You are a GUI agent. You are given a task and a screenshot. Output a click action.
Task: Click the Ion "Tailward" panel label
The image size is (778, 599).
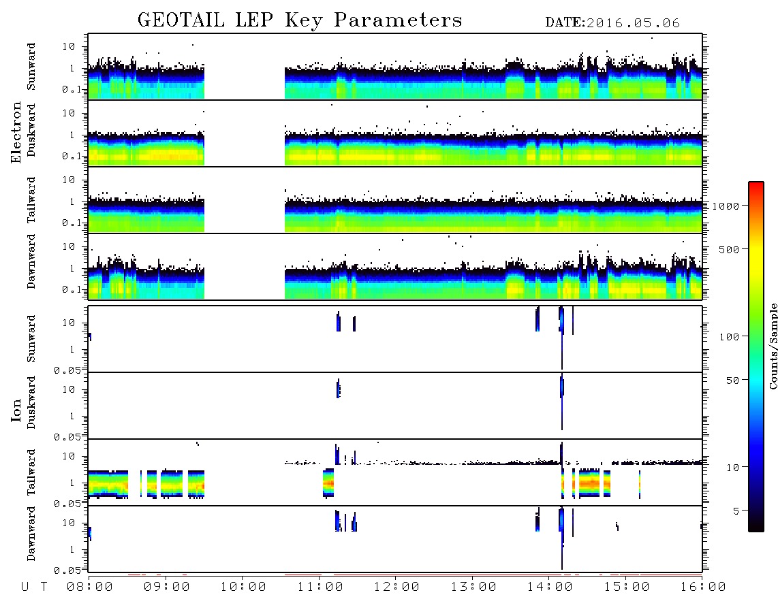[31, 472]
